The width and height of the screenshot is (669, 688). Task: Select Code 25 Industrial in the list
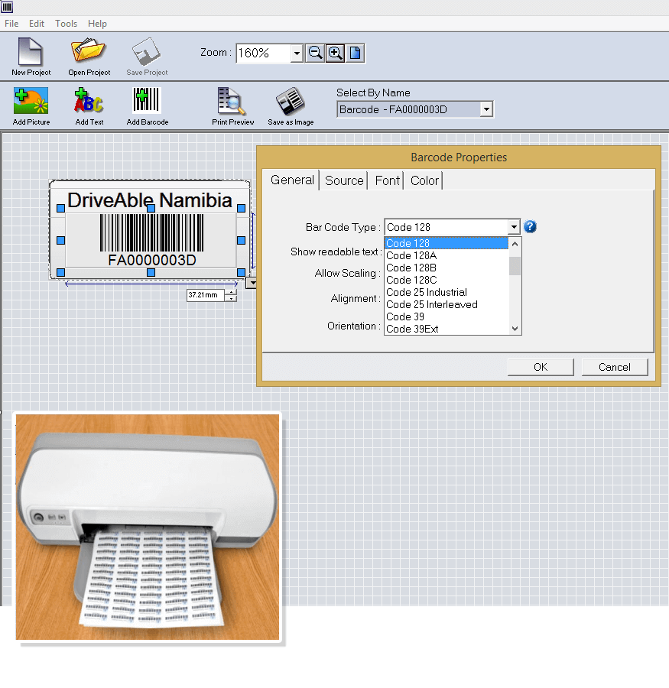click(446, 292)
